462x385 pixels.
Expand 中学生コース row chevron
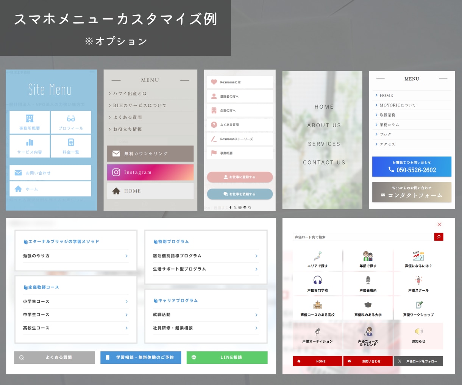tap(126, 315)
